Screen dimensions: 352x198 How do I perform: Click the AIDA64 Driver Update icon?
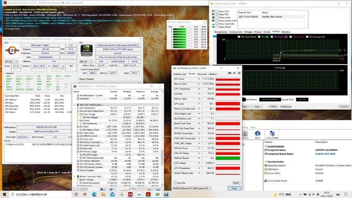pos(272,134)
